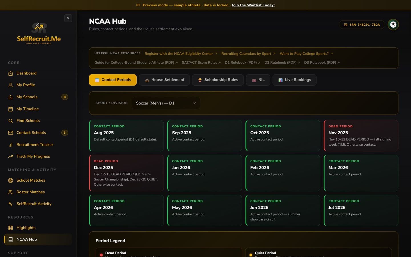The height and width of the screenshot is (257, 411).
Task: Click the dropdown chevron next to Soccer (Men's) — D1
Action: (194, 103)
